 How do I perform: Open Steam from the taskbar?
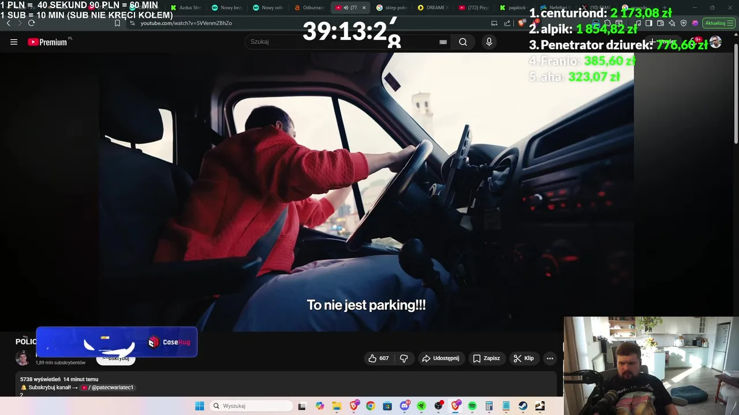pos(523,406)
